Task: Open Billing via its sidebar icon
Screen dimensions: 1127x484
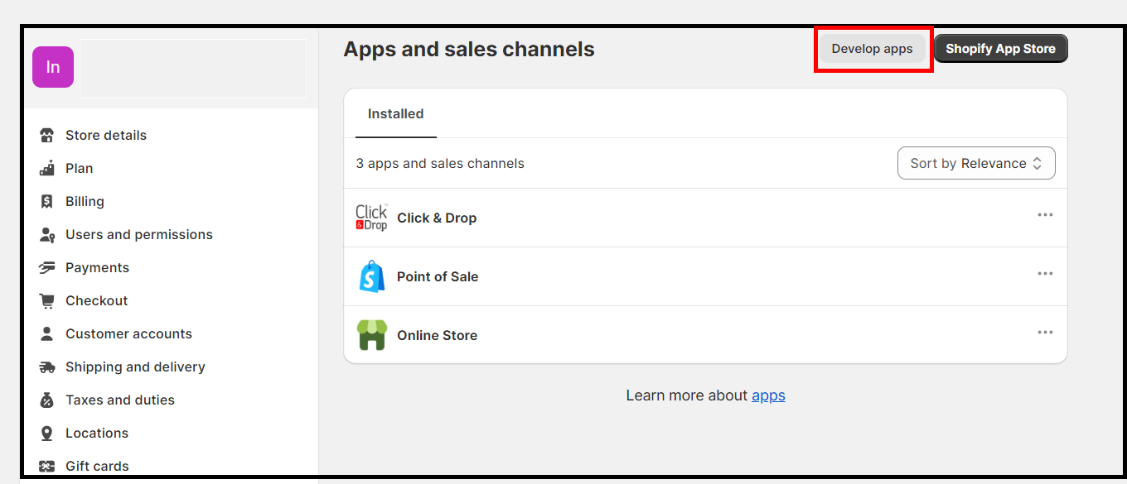Action: coord(48,201)
